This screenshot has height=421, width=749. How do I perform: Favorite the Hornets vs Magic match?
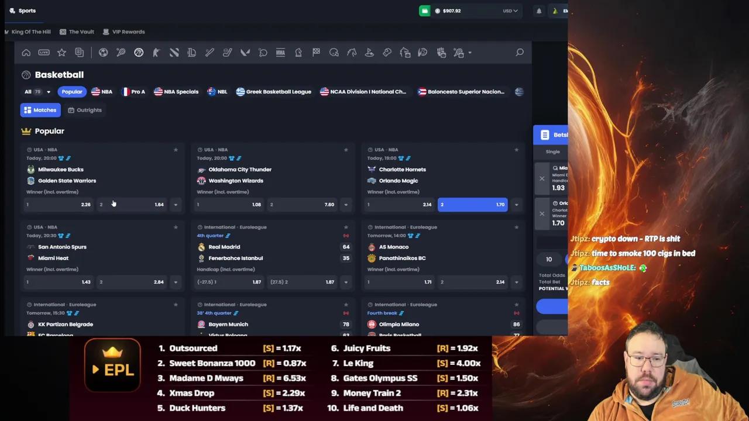tap(516, 150)
